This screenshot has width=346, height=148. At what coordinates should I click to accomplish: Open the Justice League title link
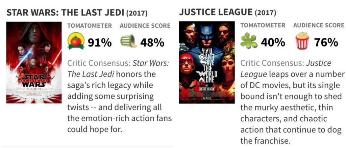click(216, 12)
